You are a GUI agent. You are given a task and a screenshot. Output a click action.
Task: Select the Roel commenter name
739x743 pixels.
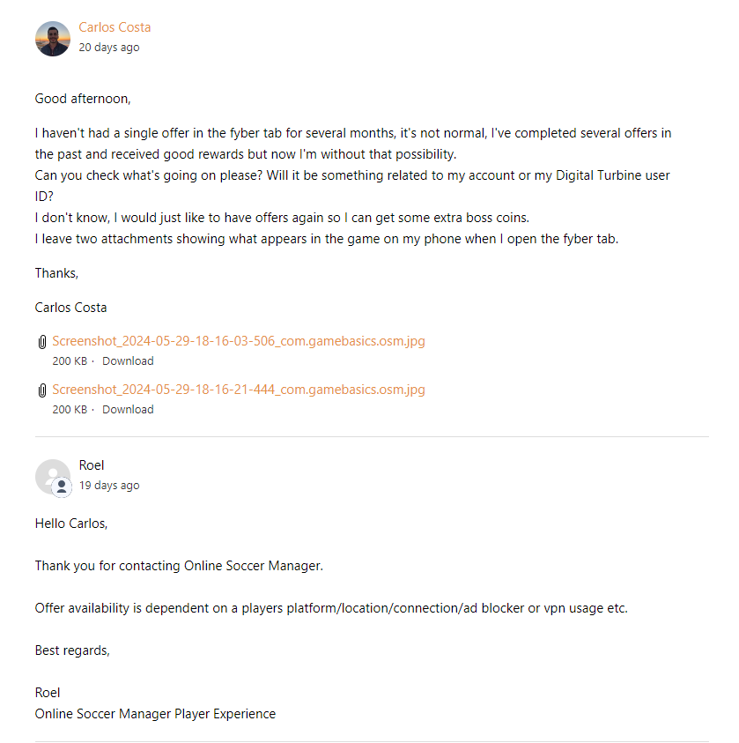[x=92, y=465]
